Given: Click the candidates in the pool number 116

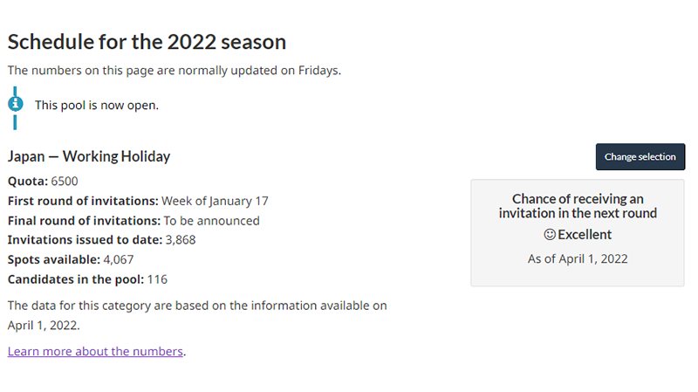Looking at the screenshot, I should (157, 279).
